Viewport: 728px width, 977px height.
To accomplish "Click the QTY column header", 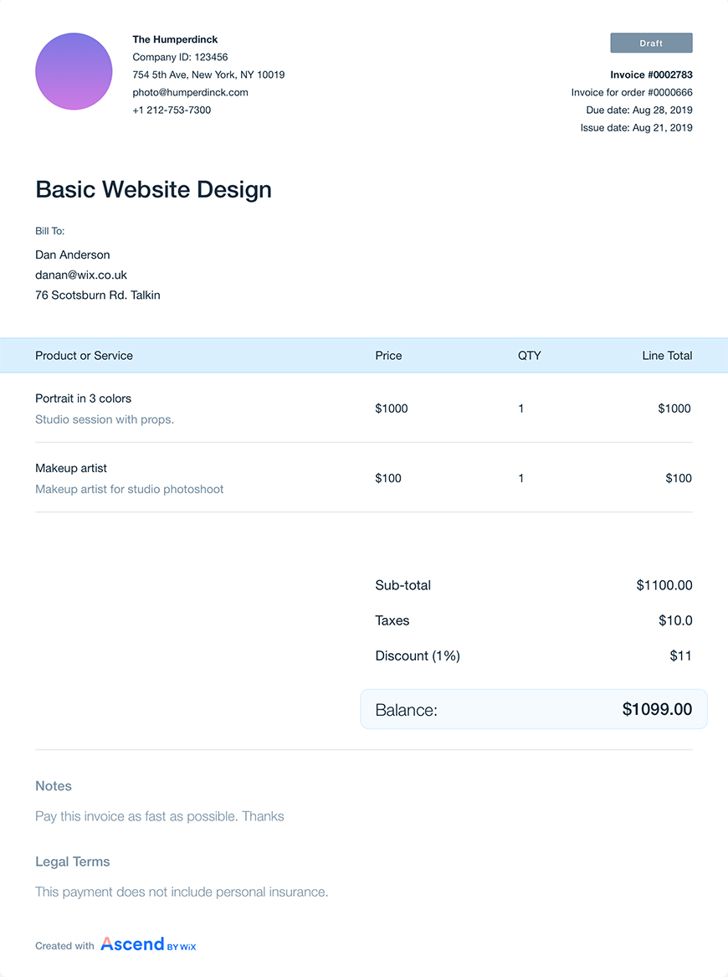I will (530, 356).
